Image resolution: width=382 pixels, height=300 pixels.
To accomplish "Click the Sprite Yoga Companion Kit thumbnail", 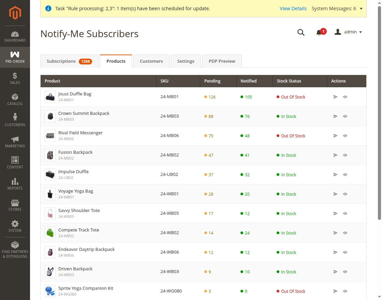I will tap(50, 291).
